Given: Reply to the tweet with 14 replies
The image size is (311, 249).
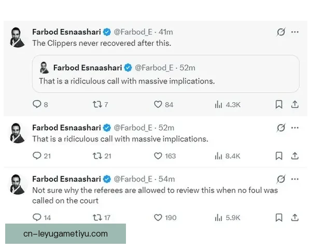Looking at the screenshot, I should [37, 218].
